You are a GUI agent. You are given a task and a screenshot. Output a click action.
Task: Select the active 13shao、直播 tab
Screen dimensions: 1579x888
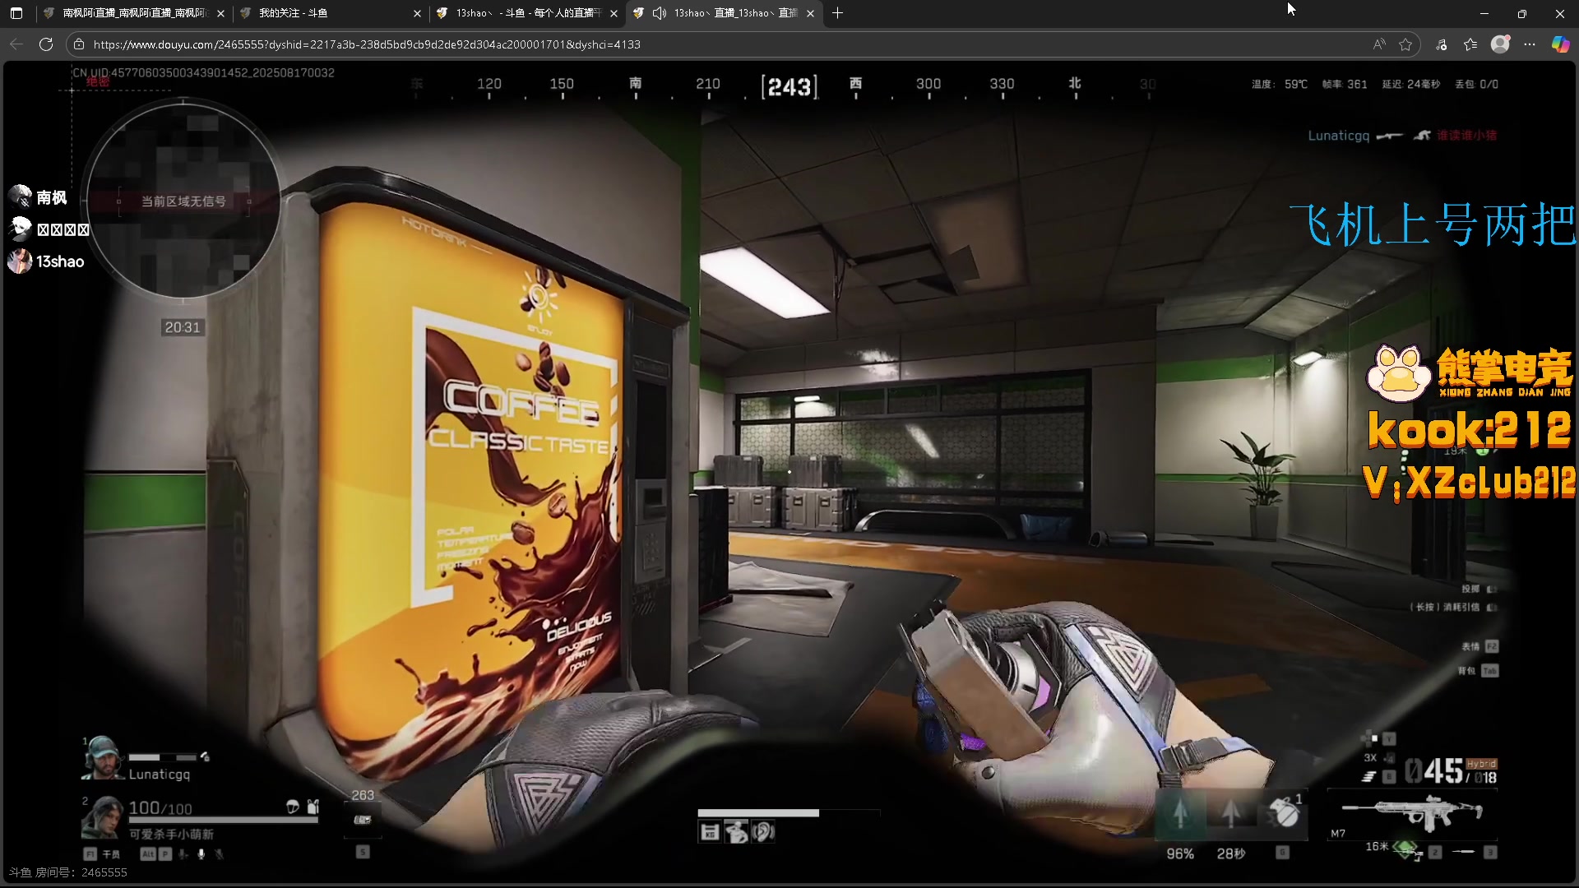tap(724, 13)
